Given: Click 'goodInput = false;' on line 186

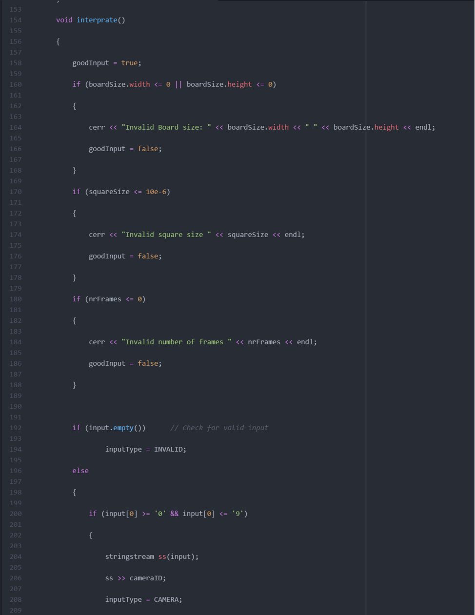Looking at the screenshot, I should [x=125, y=363].
